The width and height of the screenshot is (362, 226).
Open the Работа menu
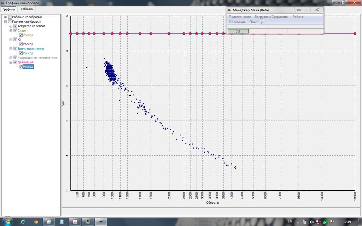click(298, 17)
